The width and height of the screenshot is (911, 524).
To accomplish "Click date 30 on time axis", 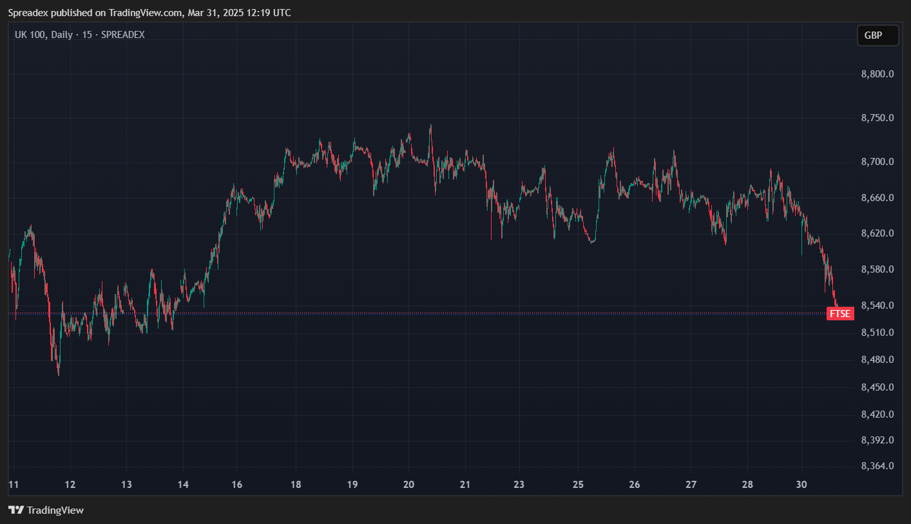I will pyautogui.click(x=802, y=484).
